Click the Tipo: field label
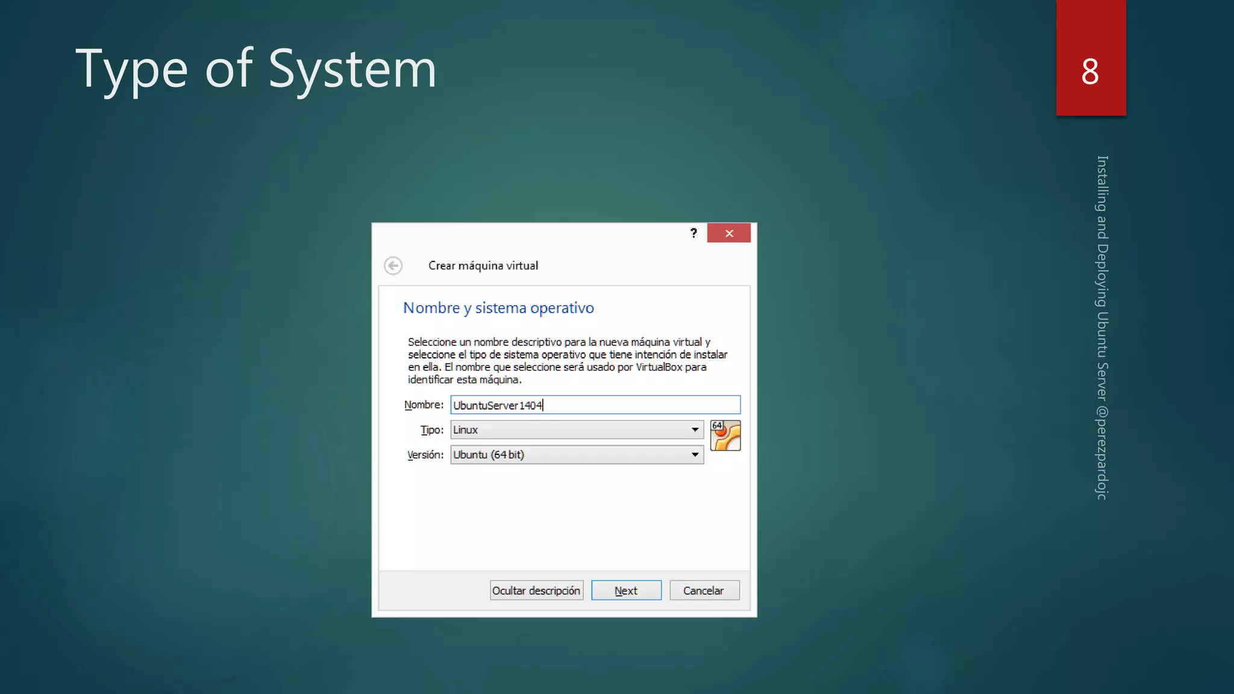The height and width of the screenshot is (694, 1234). (x=431, y=430)
